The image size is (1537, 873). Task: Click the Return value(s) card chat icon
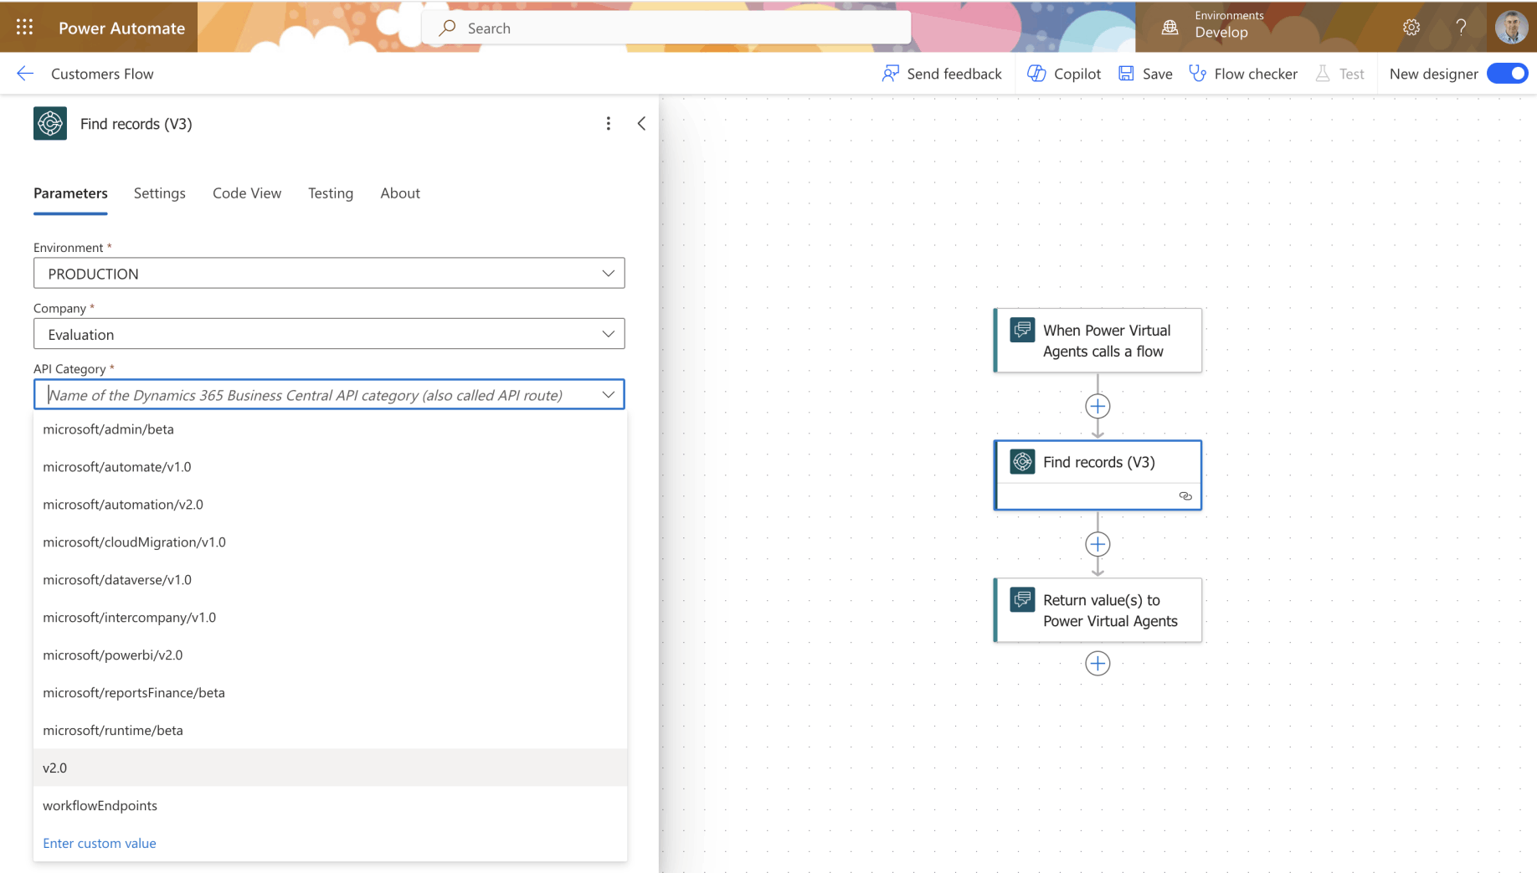(x=1022, y=600)
